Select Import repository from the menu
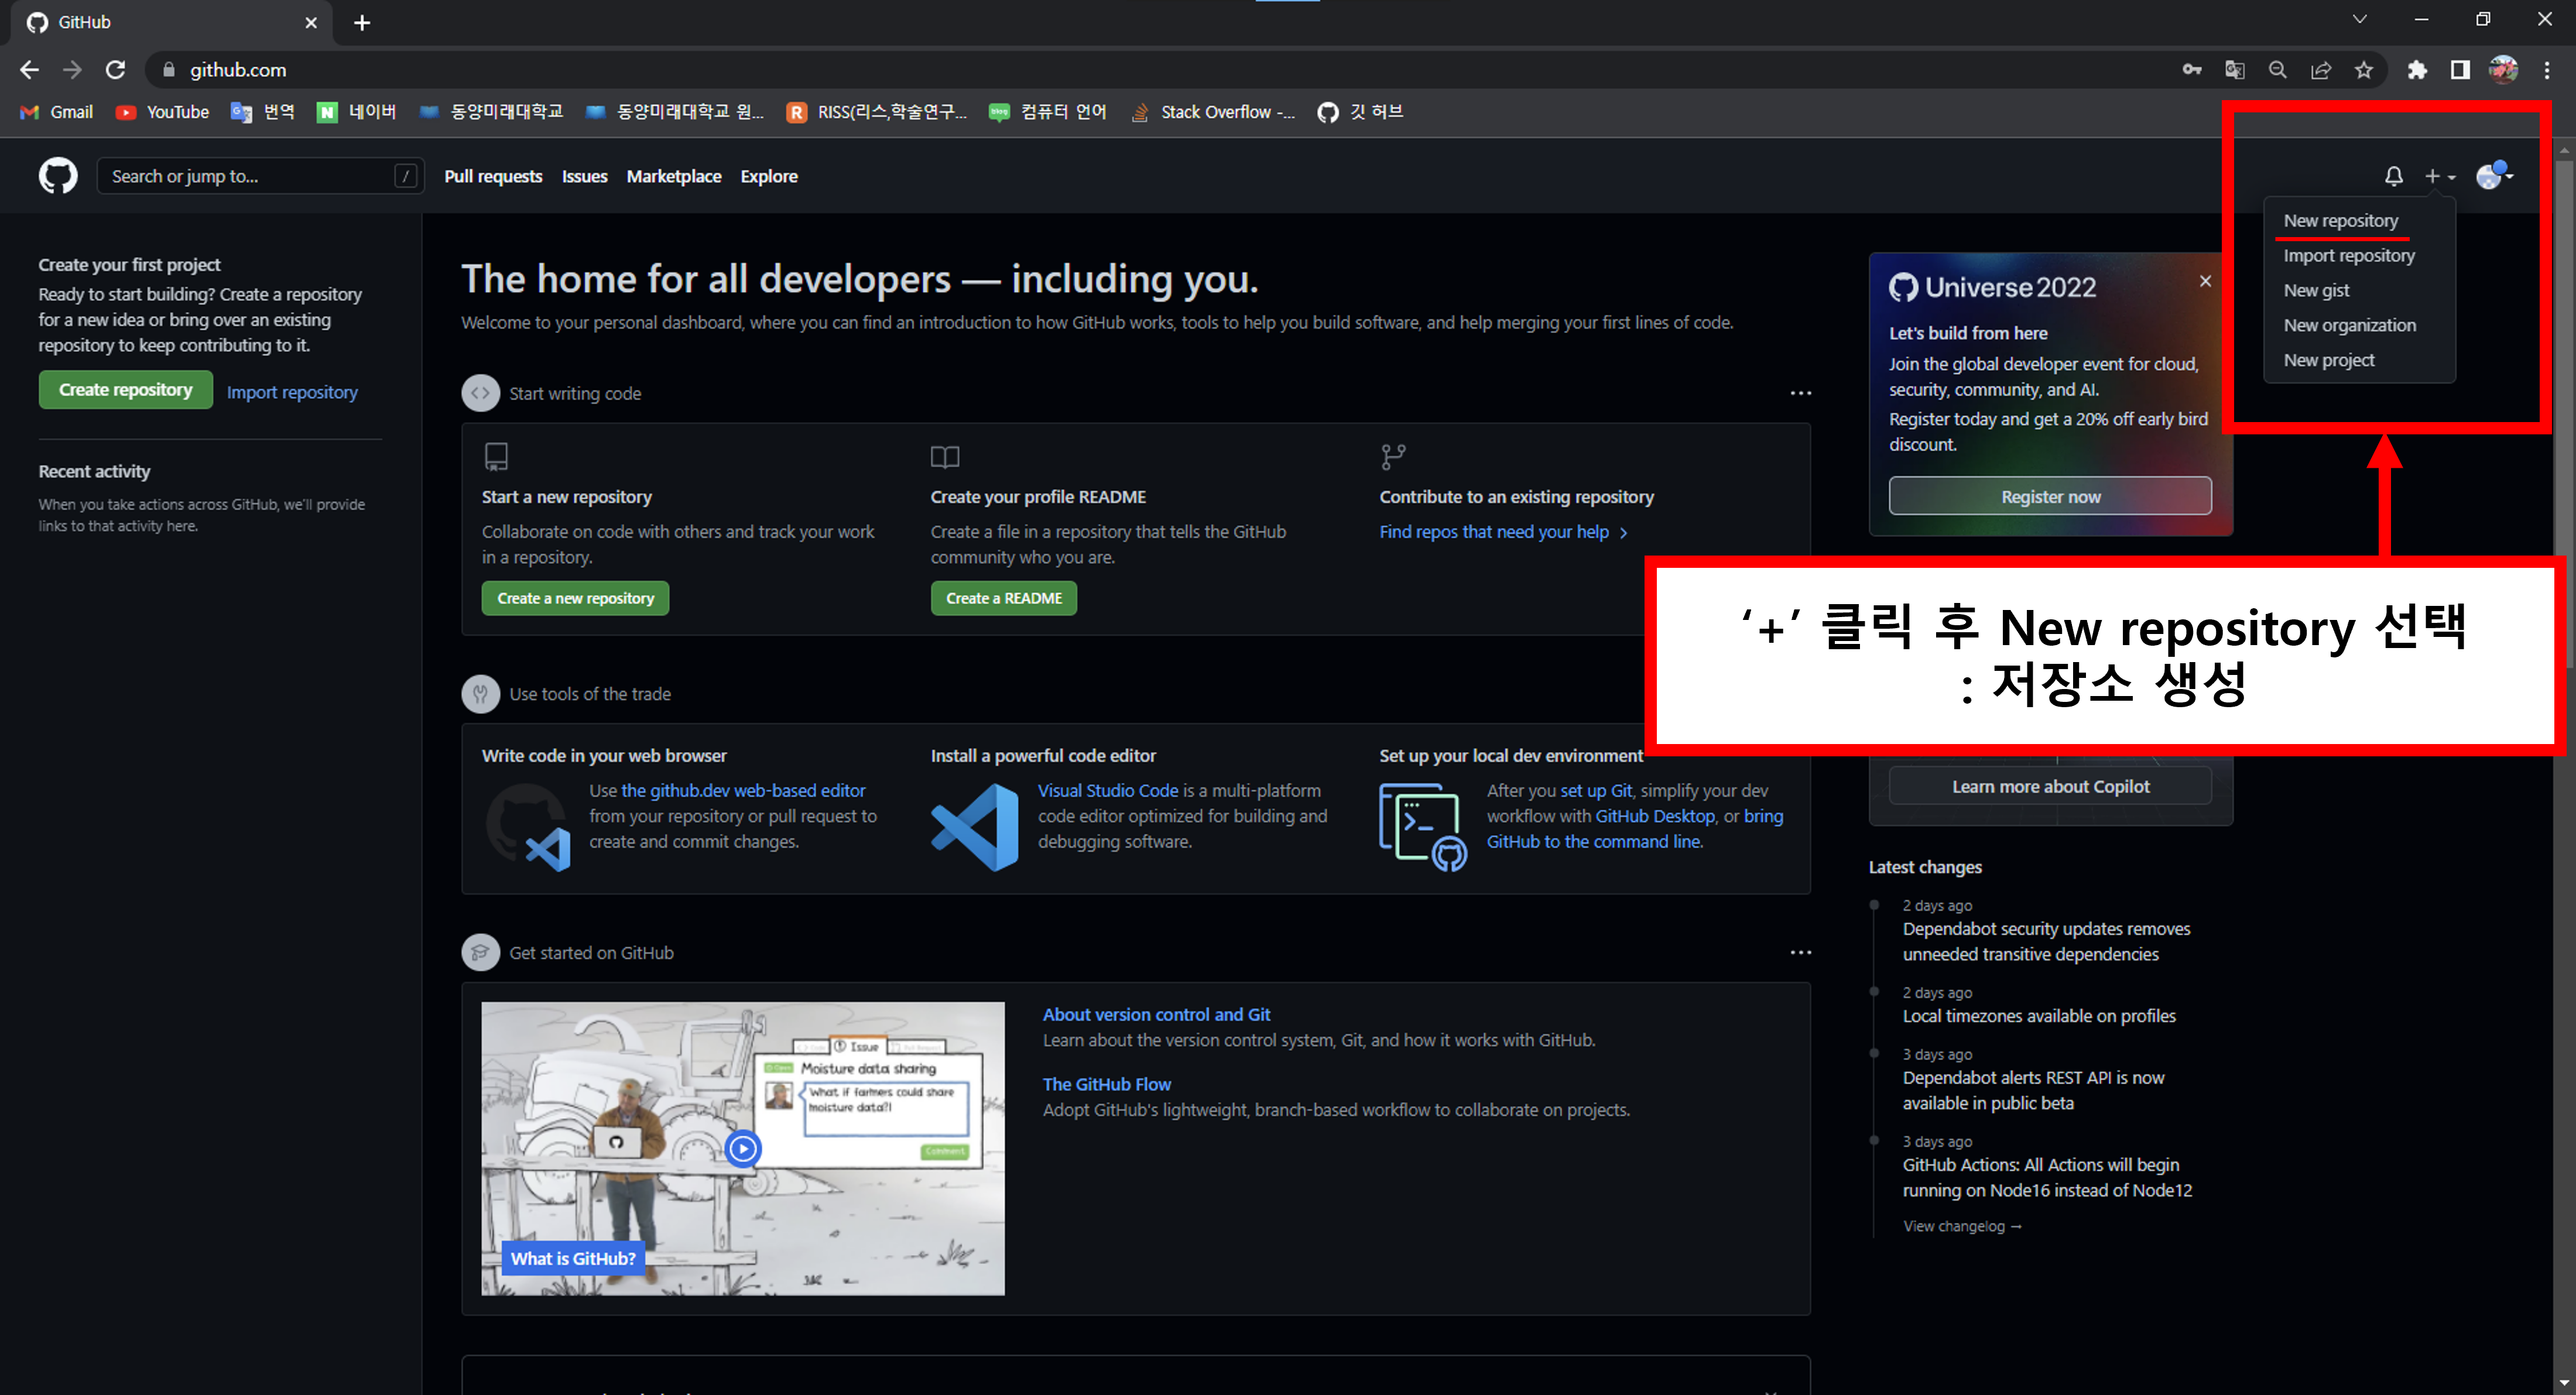 tap(2349, 255)
